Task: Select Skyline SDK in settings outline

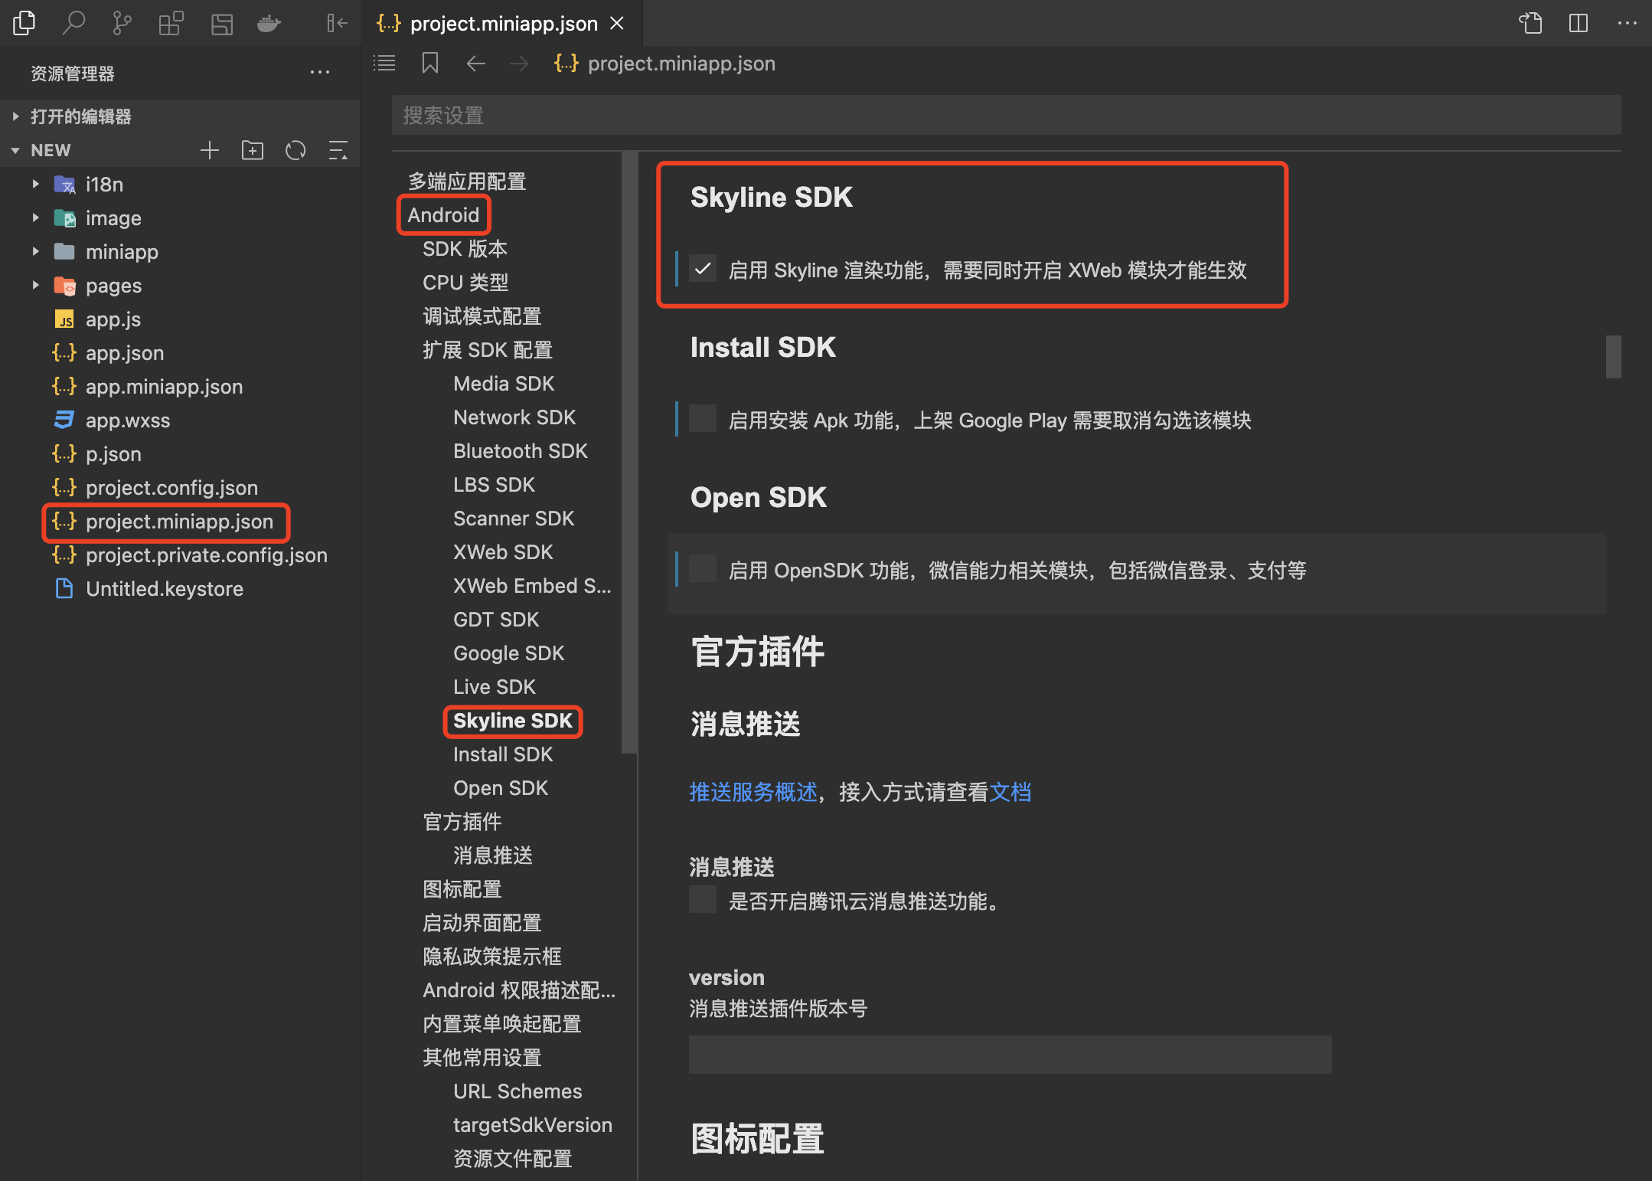Action: point(513,721)
